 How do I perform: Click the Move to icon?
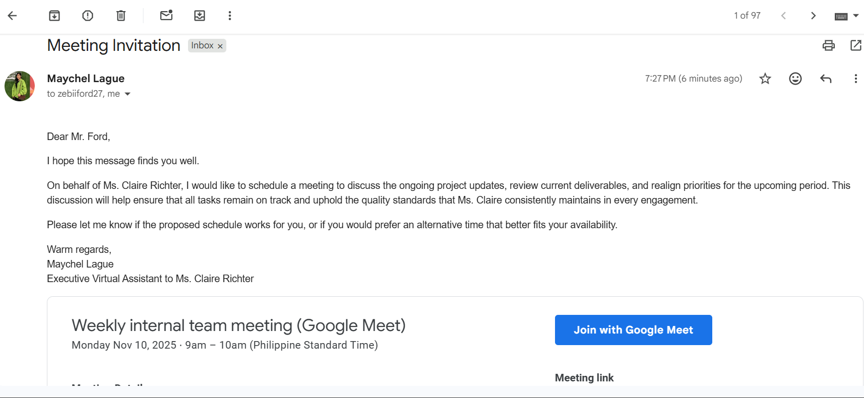200,16
